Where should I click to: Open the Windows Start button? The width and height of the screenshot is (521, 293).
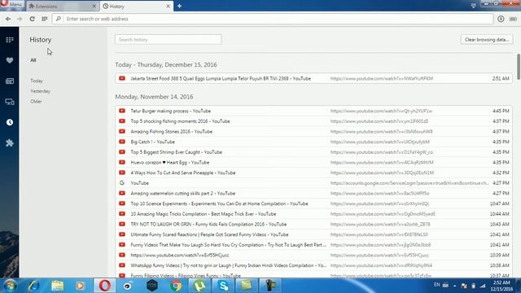pos(9,286)
